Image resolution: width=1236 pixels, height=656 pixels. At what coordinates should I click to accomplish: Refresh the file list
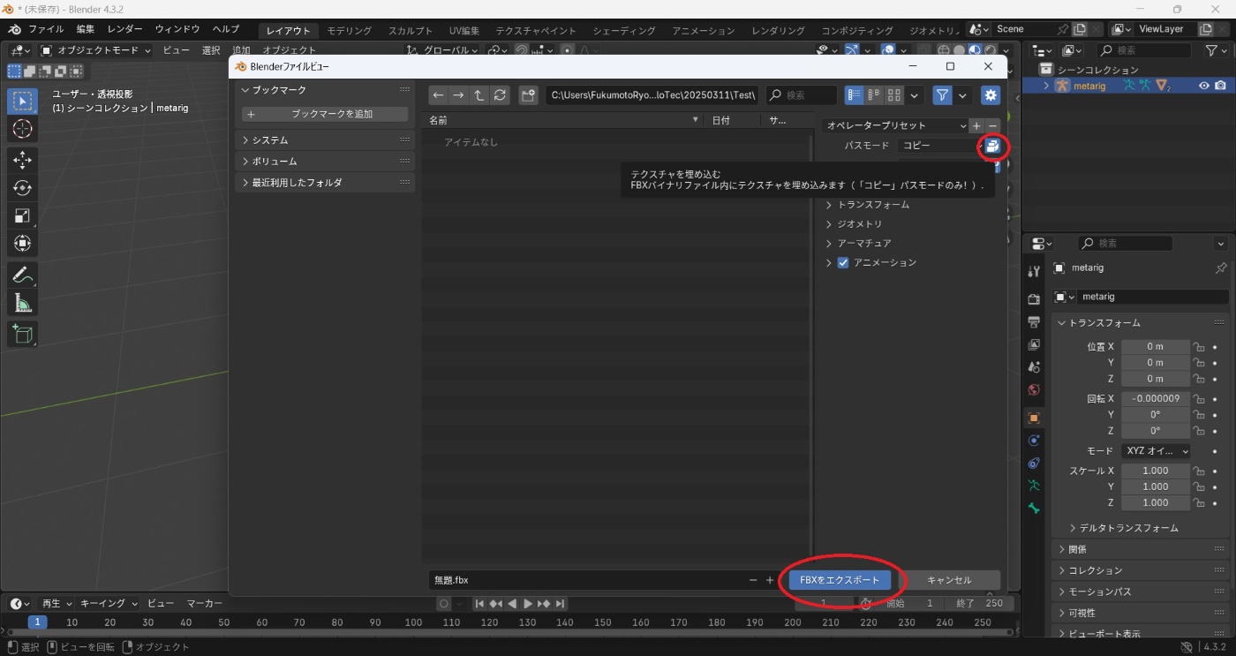tap(500, 95)
